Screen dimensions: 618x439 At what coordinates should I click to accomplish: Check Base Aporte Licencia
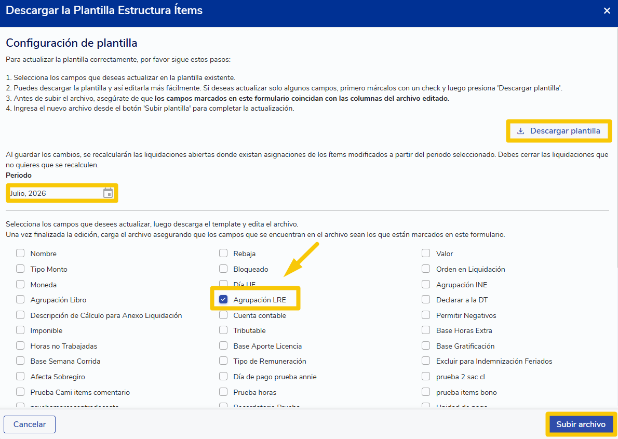click(x=223, y=345)
